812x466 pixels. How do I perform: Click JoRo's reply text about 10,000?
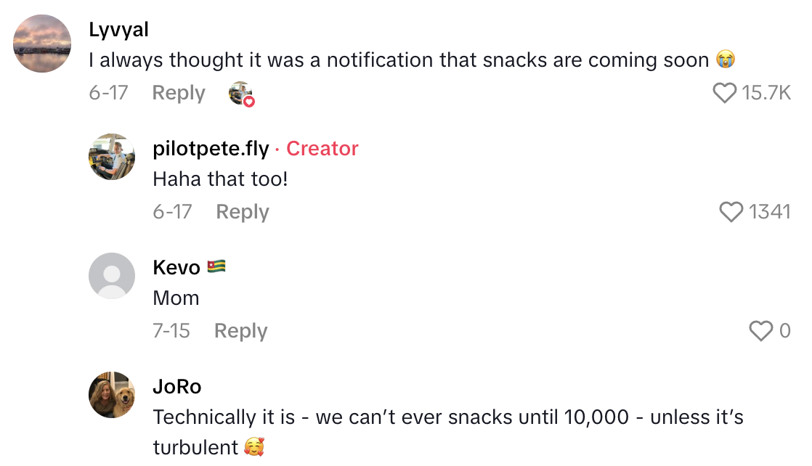coord(447,418)
